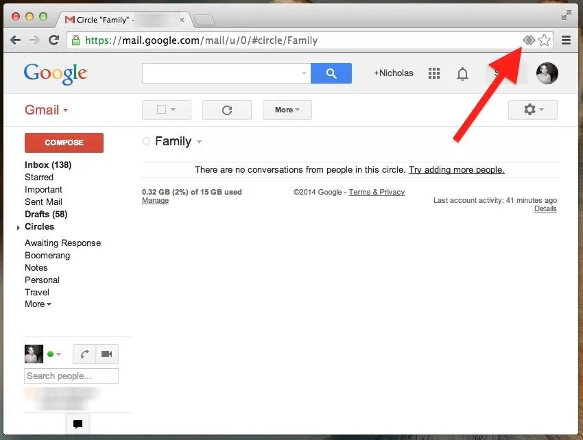Click the Manage storage link
583x440 pixels.
click(x=156, y=200)
